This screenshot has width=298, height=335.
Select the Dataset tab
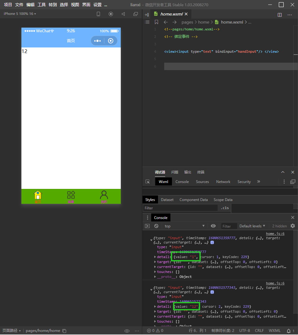tap(167, 200)
